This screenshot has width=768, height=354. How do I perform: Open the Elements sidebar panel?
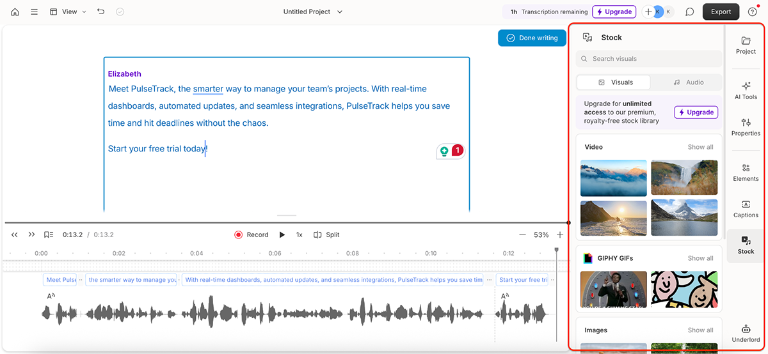pyautogui.click(x=746, y=172)
